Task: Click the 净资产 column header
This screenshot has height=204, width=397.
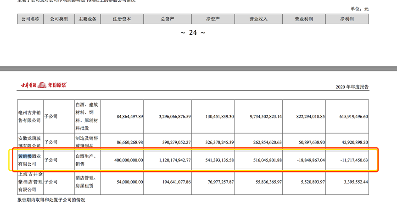Action: [213, 19]
